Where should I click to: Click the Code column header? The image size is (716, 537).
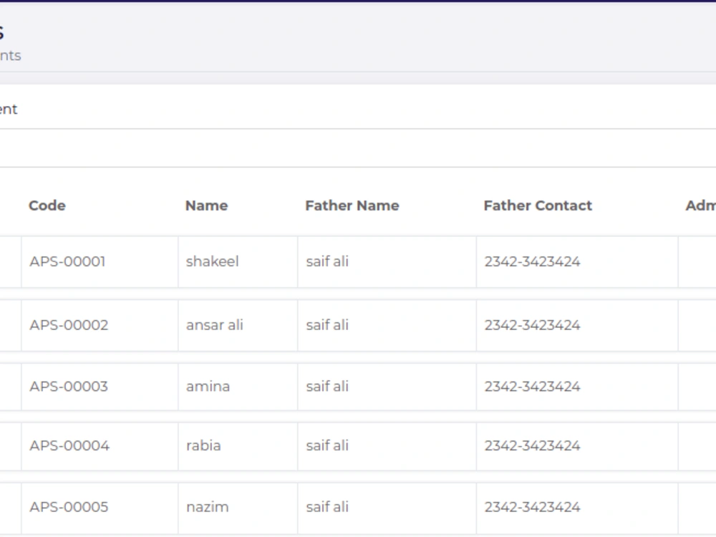47,205
